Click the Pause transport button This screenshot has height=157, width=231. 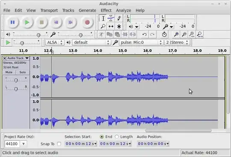[x=13, y=22]
